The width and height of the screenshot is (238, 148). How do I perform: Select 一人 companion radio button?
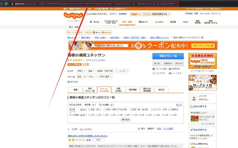[x=70, y=112]
